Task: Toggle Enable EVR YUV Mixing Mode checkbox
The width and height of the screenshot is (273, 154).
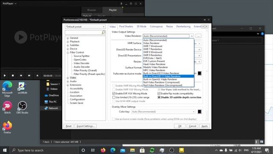Action: coord(114,93)
